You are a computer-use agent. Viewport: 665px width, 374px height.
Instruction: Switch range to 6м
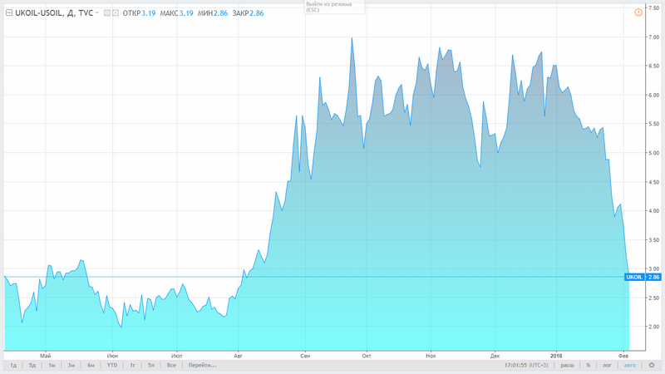(x=91, y=365)
